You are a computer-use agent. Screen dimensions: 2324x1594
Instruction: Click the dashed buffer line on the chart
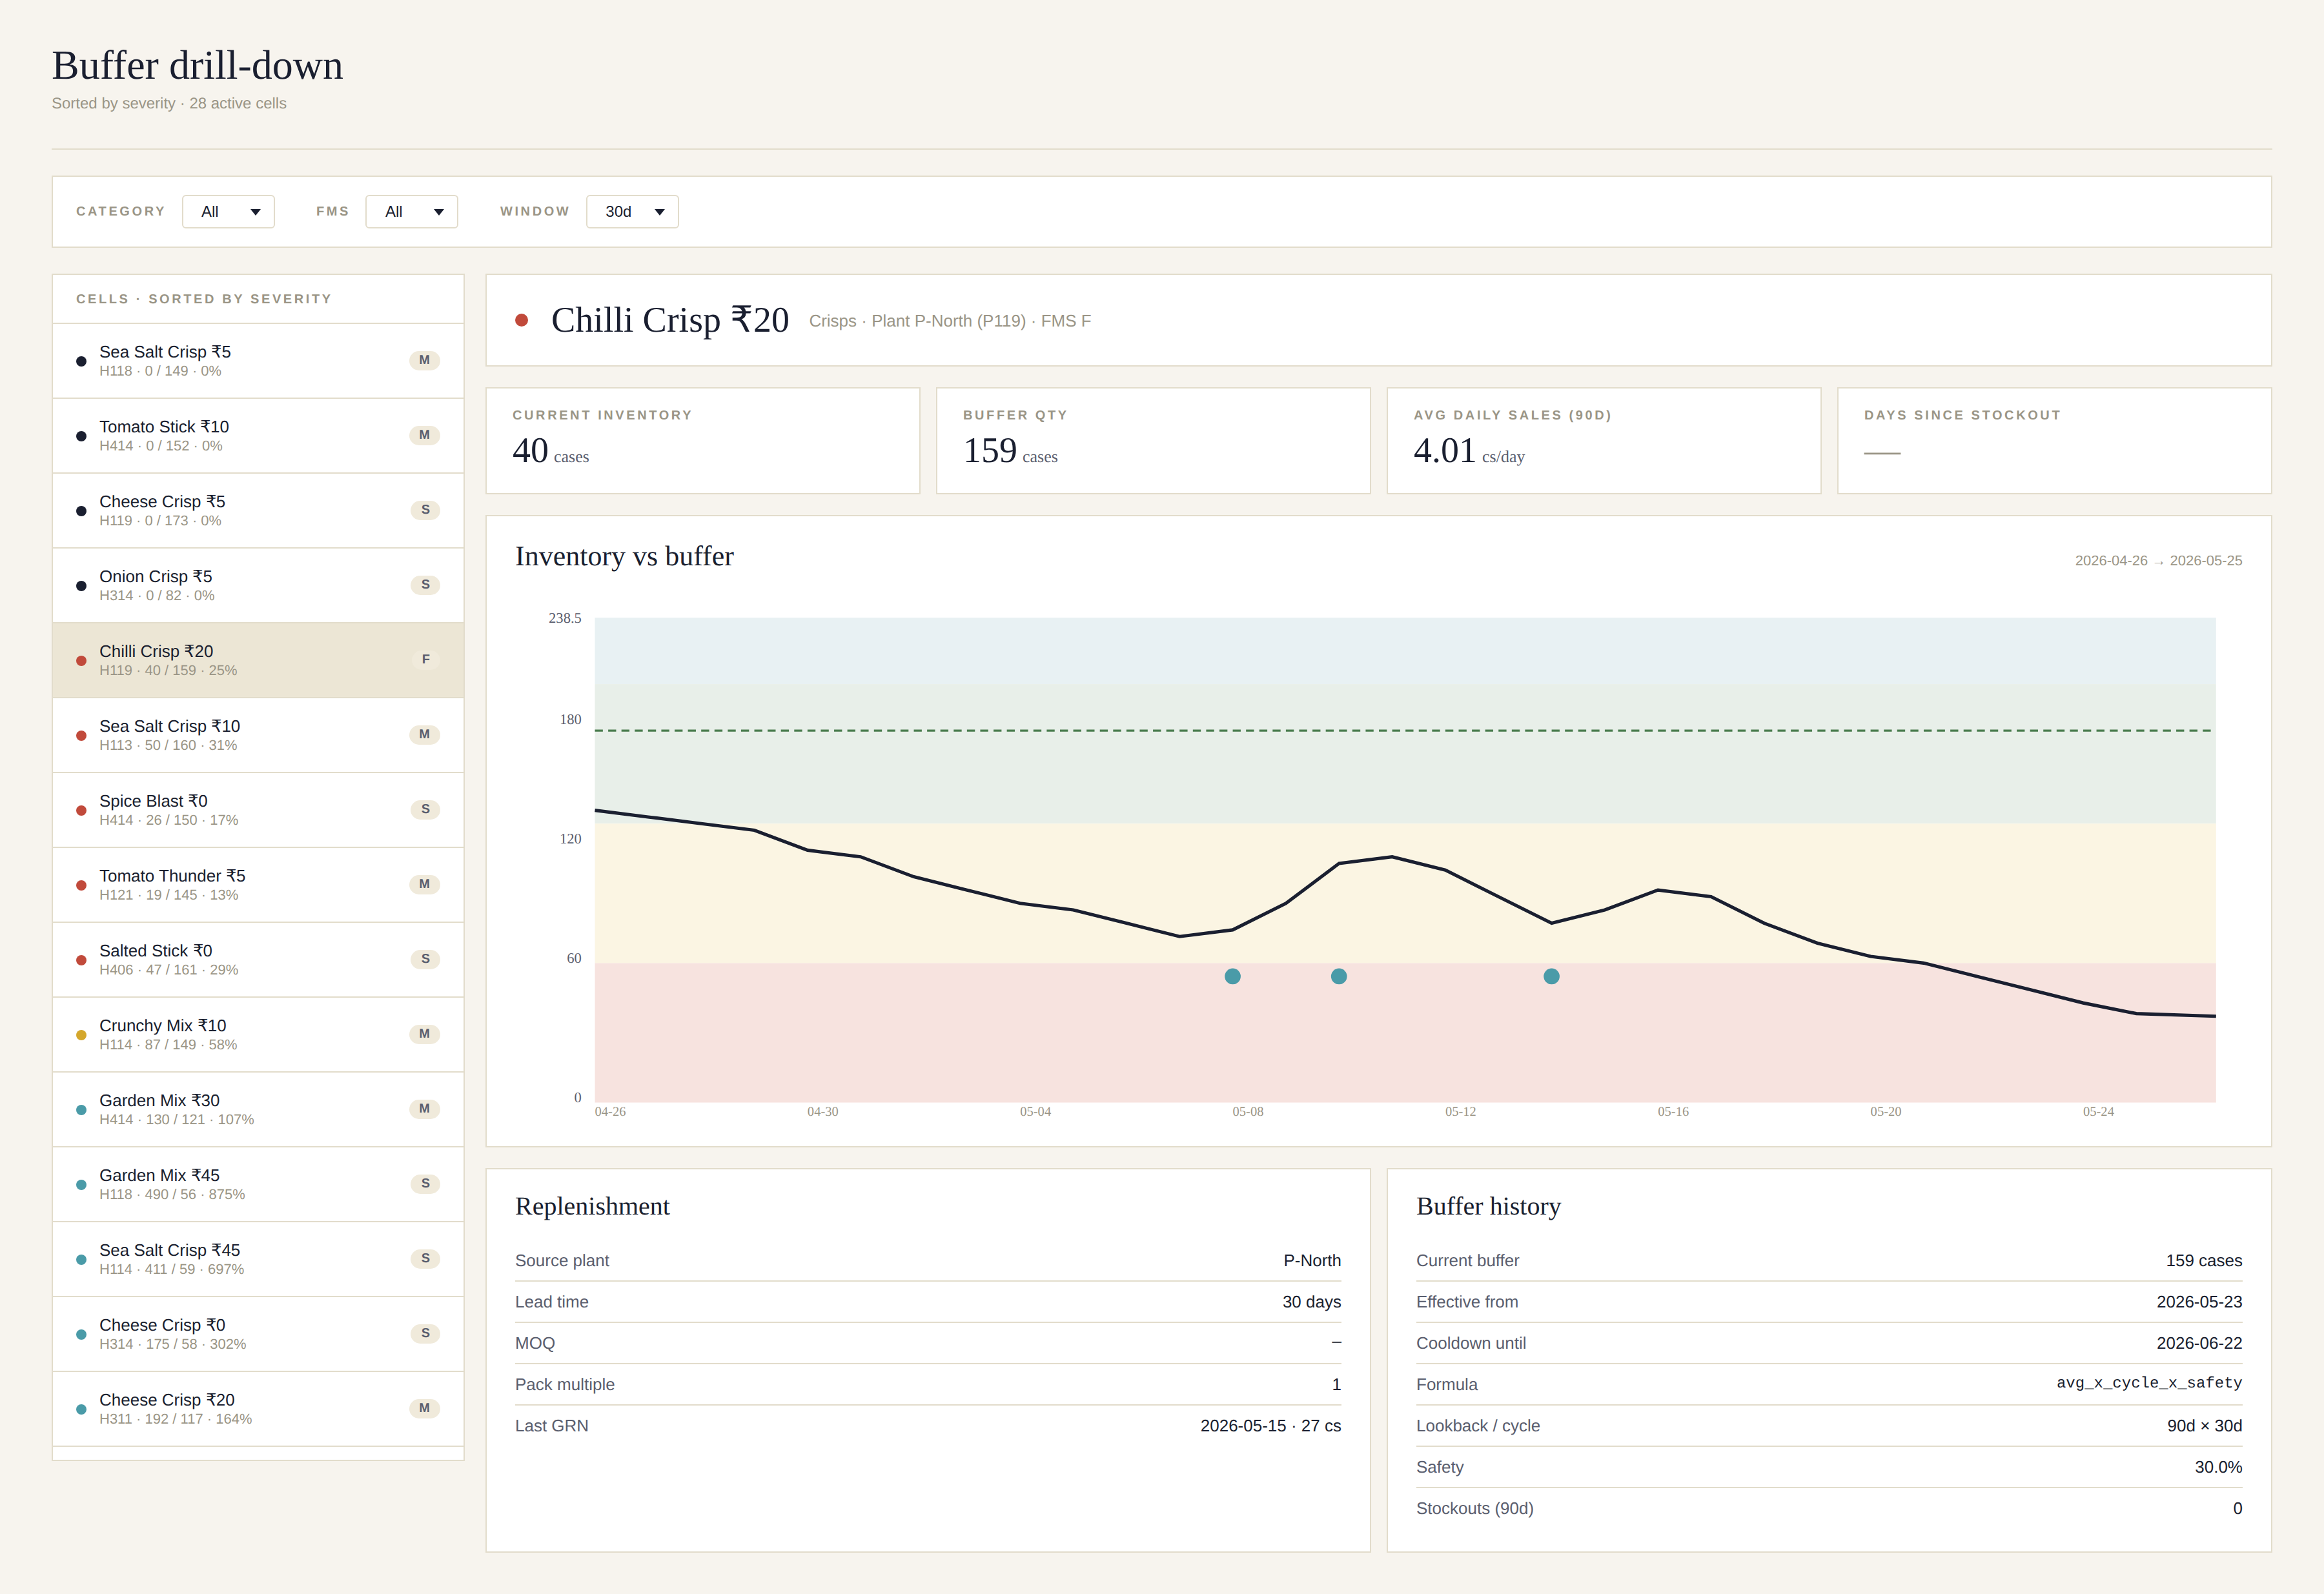click(x=1405, y=731)
